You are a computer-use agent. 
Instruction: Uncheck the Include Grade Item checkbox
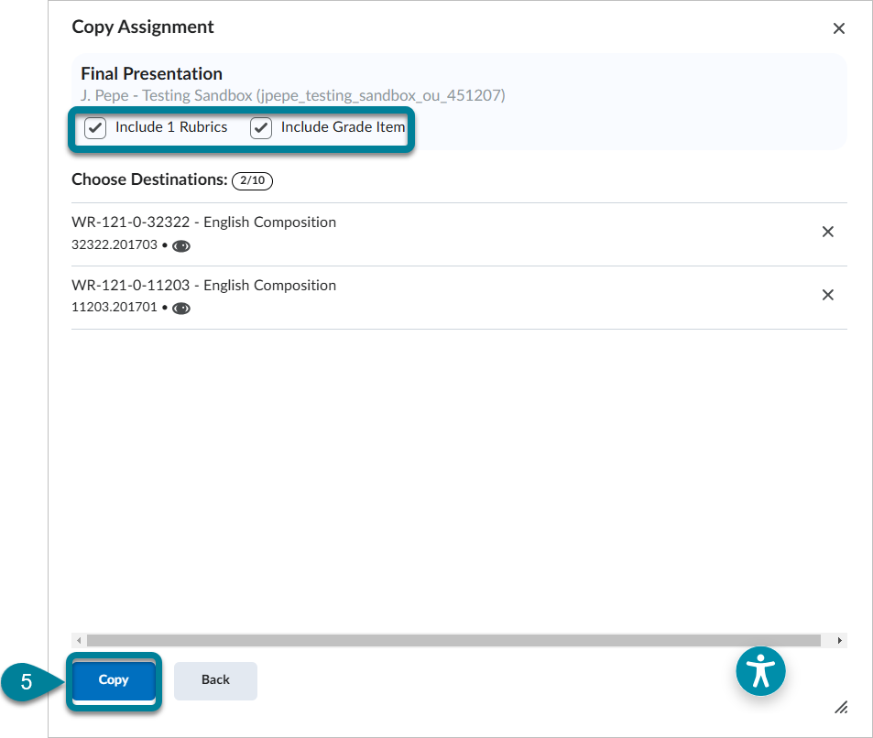click(261, 127)
